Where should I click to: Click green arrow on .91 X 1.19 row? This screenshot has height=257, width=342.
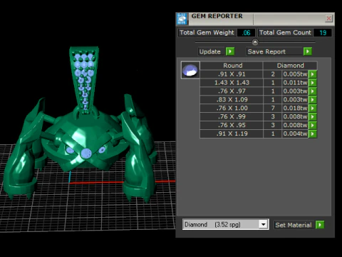pos(312,133)
